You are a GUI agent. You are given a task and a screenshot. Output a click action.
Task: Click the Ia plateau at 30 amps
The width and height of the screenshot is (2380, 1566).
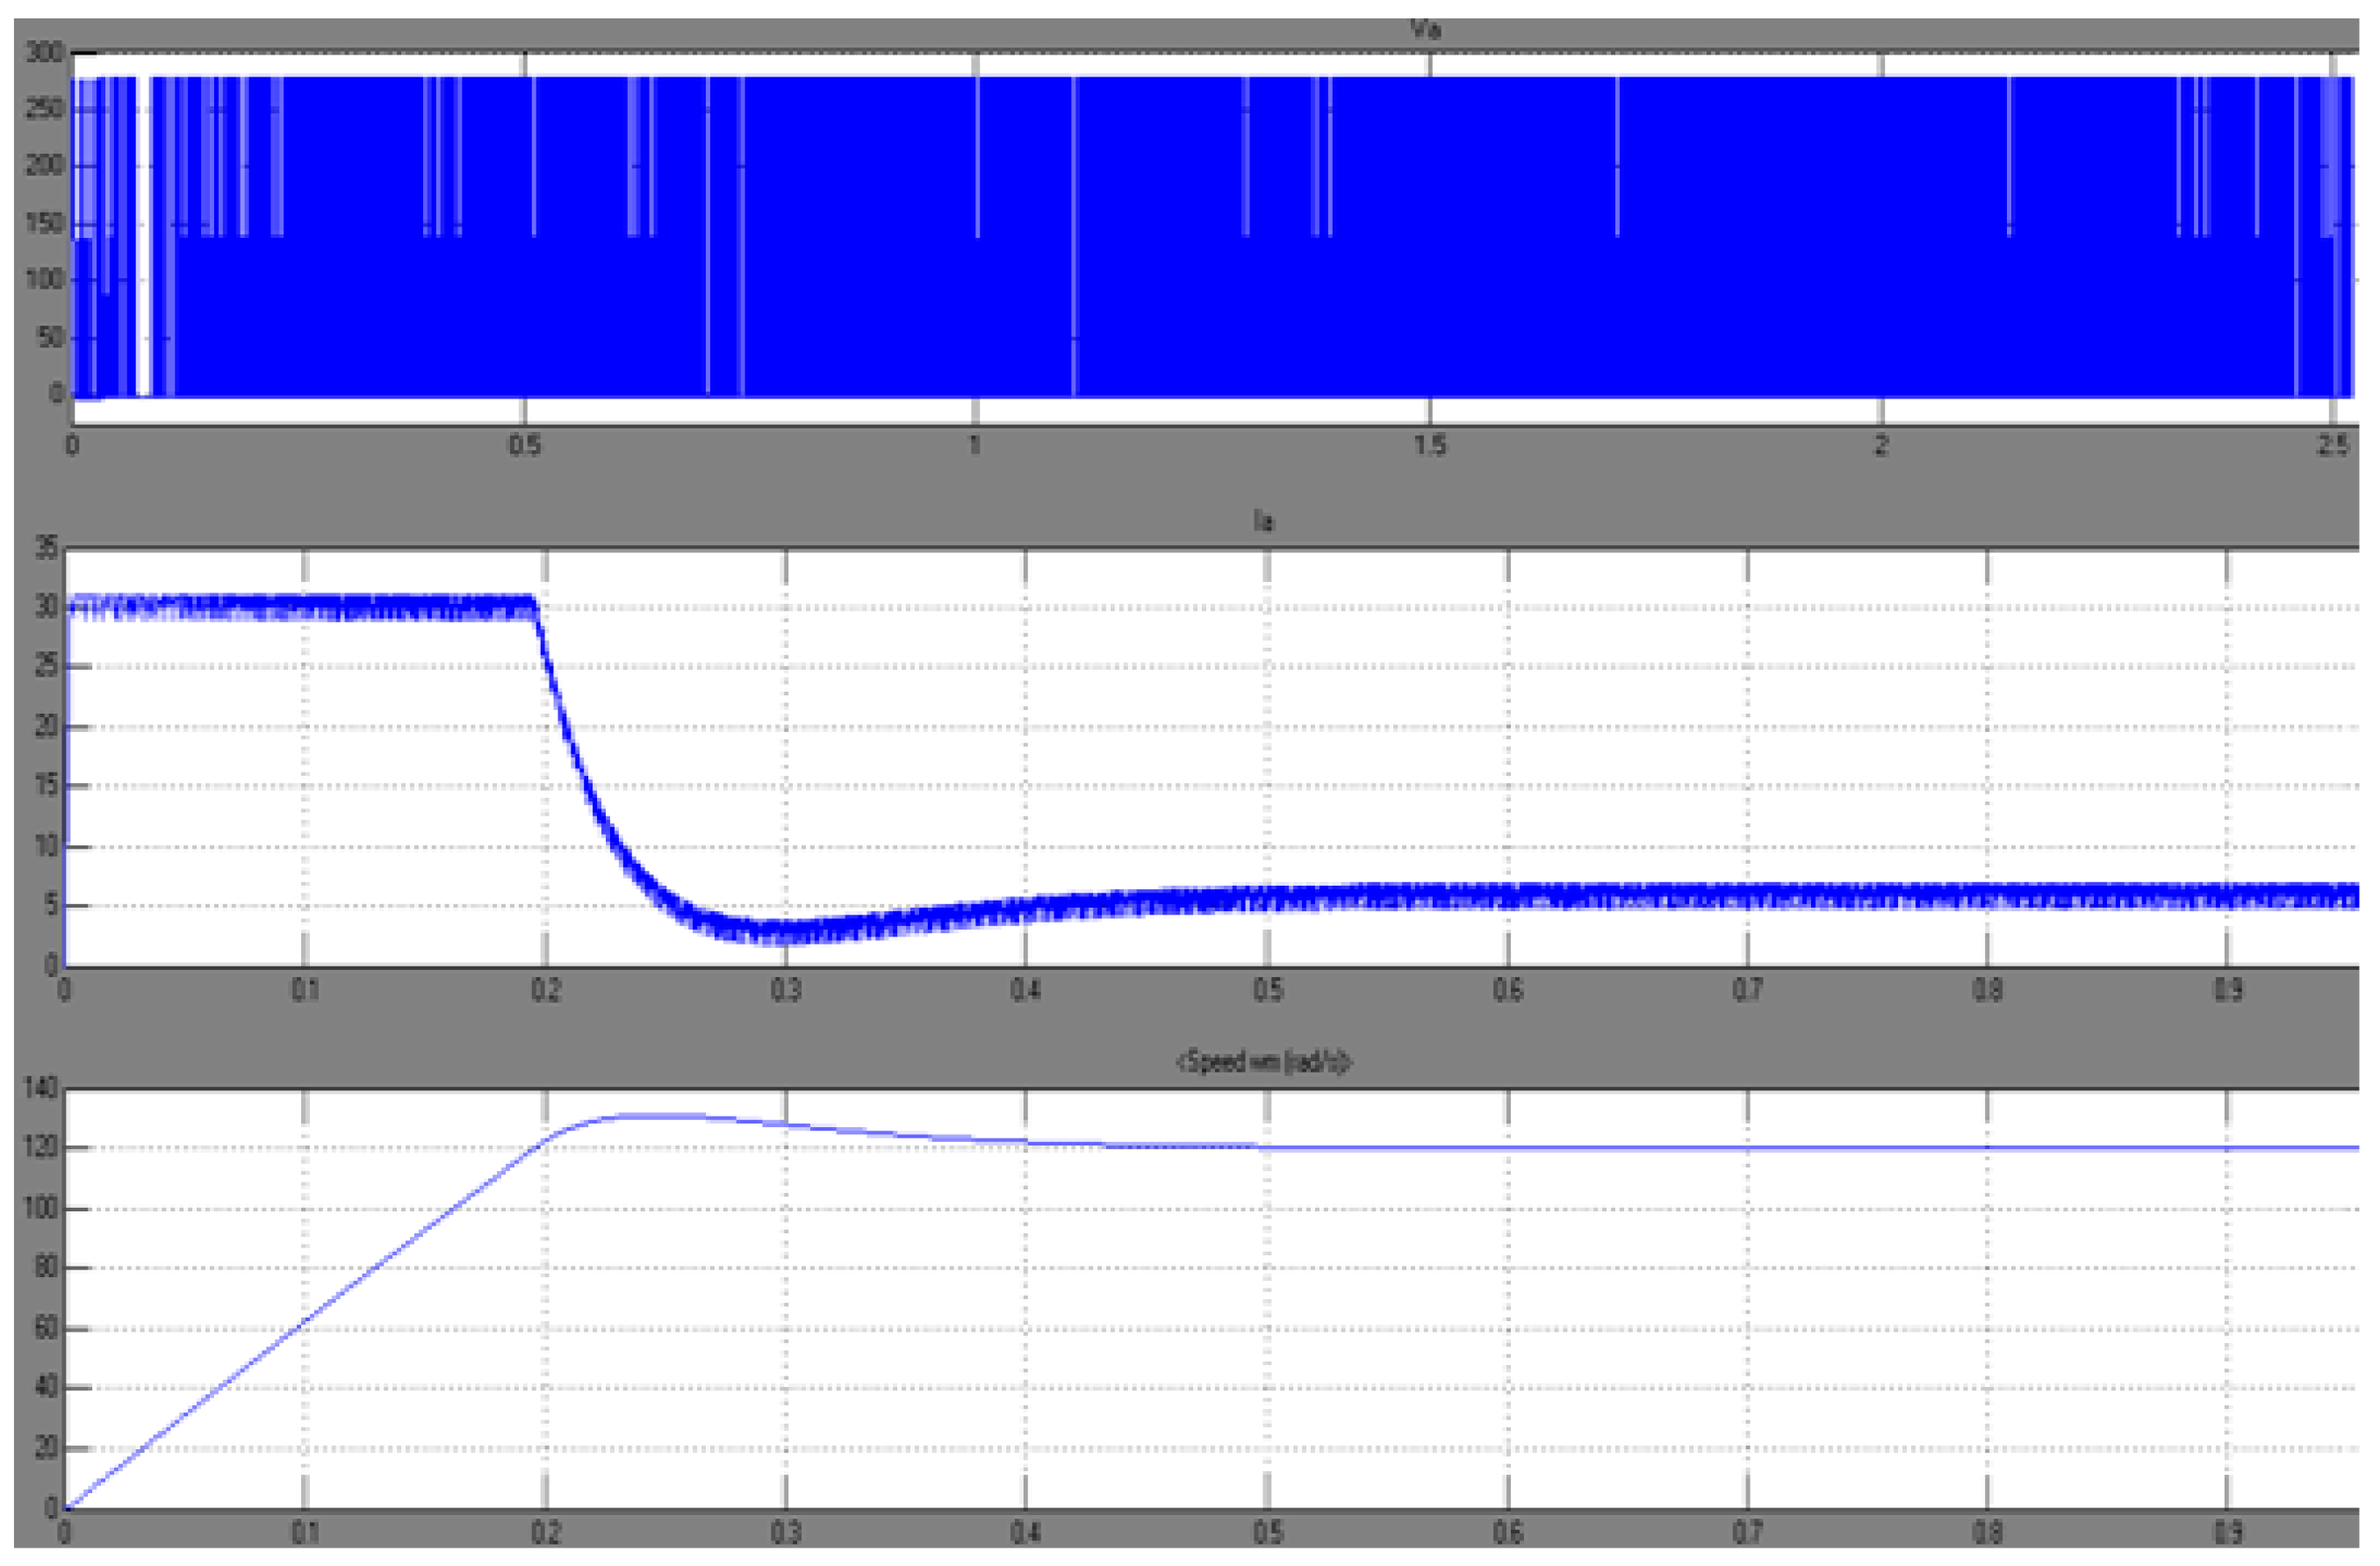pyautogui.click(x=300, y=606)
